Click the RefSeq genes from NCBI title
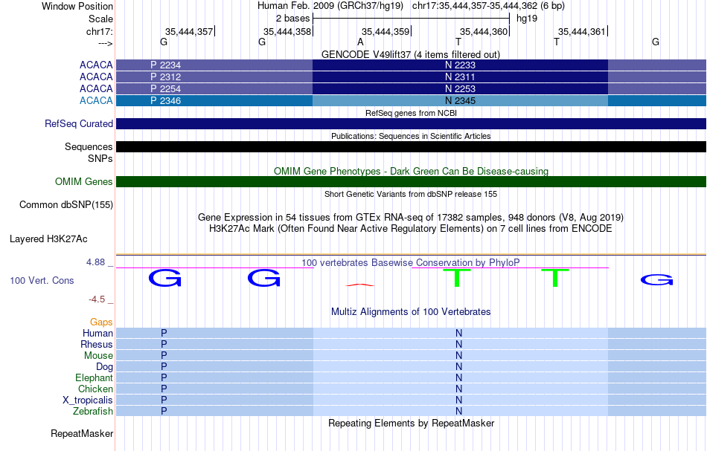Image resolution: width=707 pixels, height=451 pixels. point(412,113)
